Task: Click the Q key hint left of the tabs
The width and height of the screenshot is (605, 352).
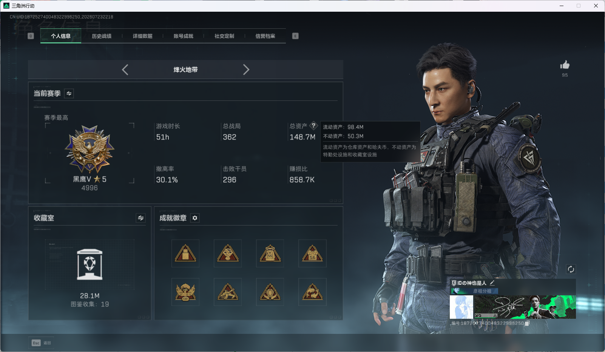Action: (31, 36)
